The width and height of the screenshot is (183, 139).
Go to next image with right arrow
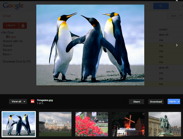pyautogui.click(x=177, y=45)
